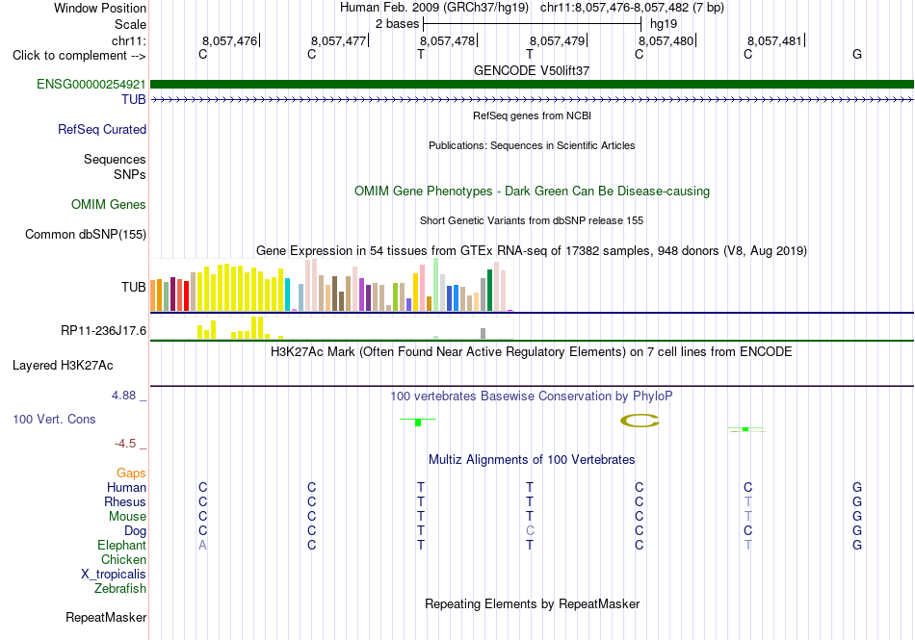Viewport: 915px width, 640px height.
Task: Open the Layered H3K27Ac track label
Action: tap(63, 366)
